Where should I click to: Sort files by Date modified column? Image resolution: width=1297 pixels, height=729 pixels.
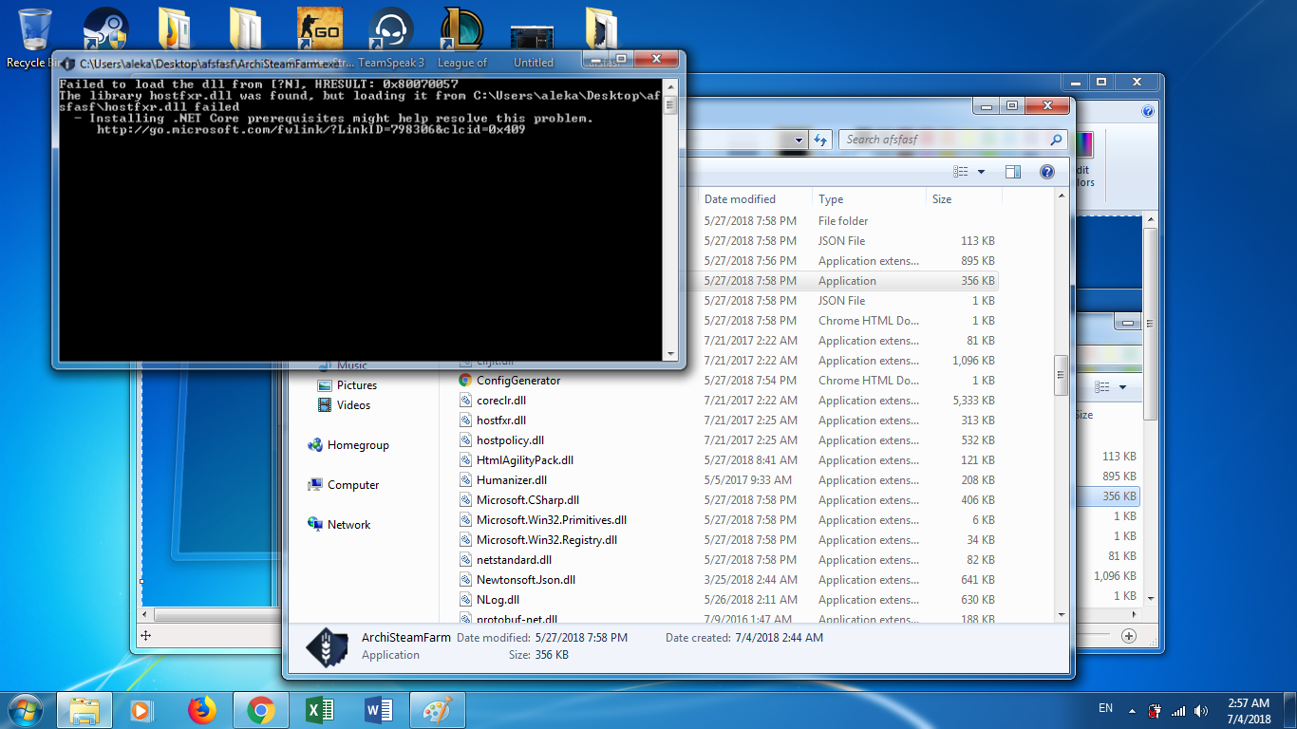pos(755,199)
